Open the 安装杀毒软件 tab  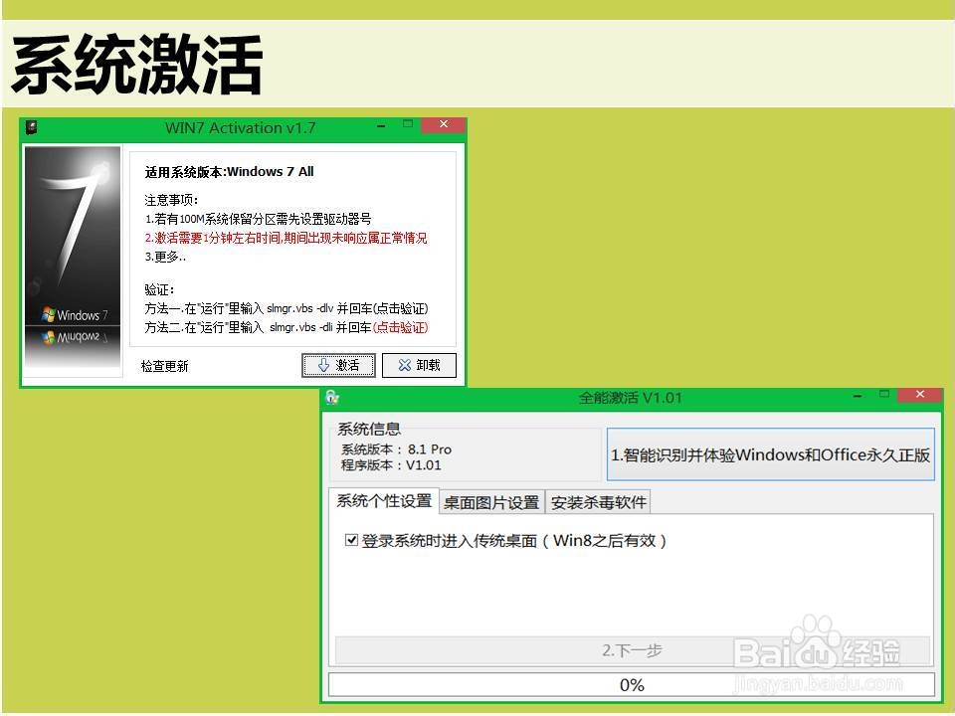click(598, 502)
